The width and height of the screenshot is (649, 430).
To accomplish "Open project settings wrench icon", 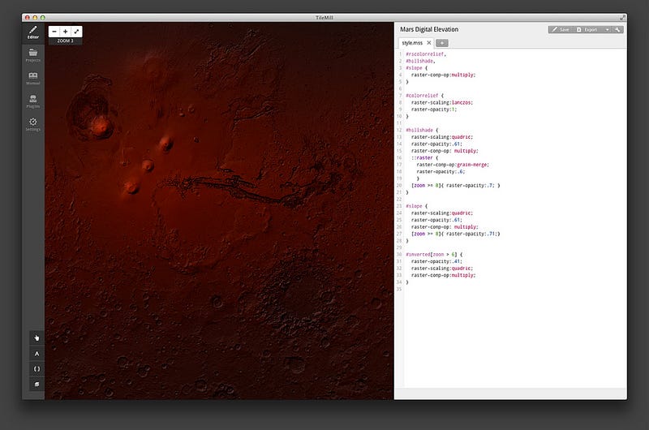I will (617, 30).
